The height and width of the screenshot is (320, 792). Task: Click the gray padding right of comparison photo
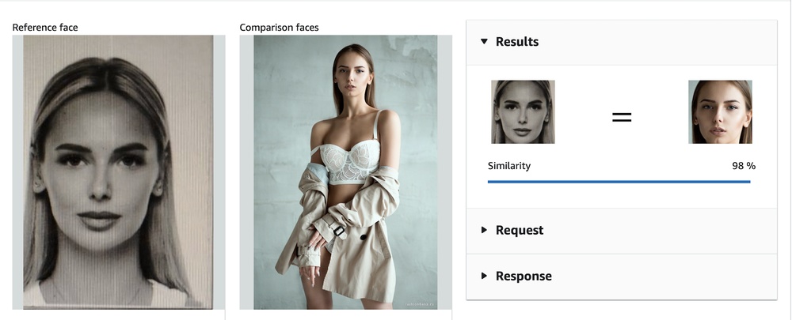(x=444, y=171)
